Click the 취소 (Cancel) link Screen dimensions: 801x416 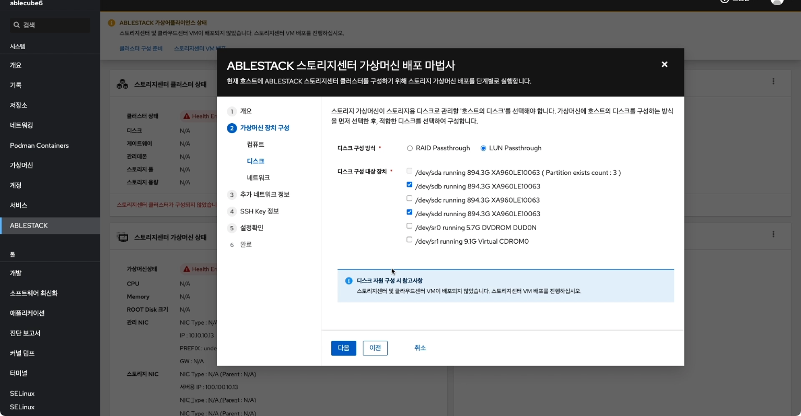point(420,348)
